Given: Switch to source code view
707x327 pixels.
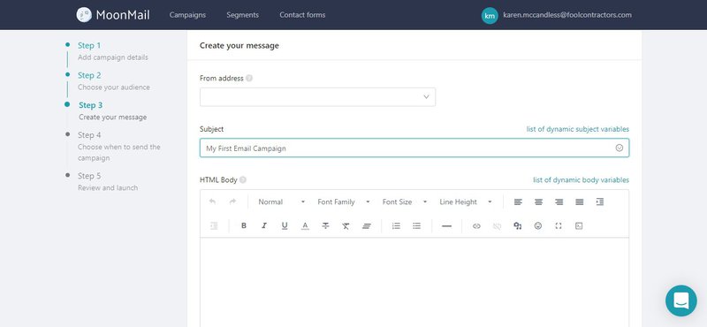Looking at the screenshot, I should pyautogui.click(x=579, y=226).
